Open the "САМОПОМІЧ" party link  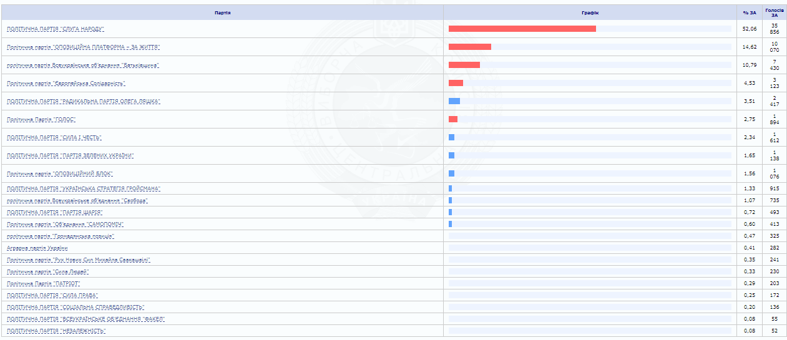click(65, 225)
